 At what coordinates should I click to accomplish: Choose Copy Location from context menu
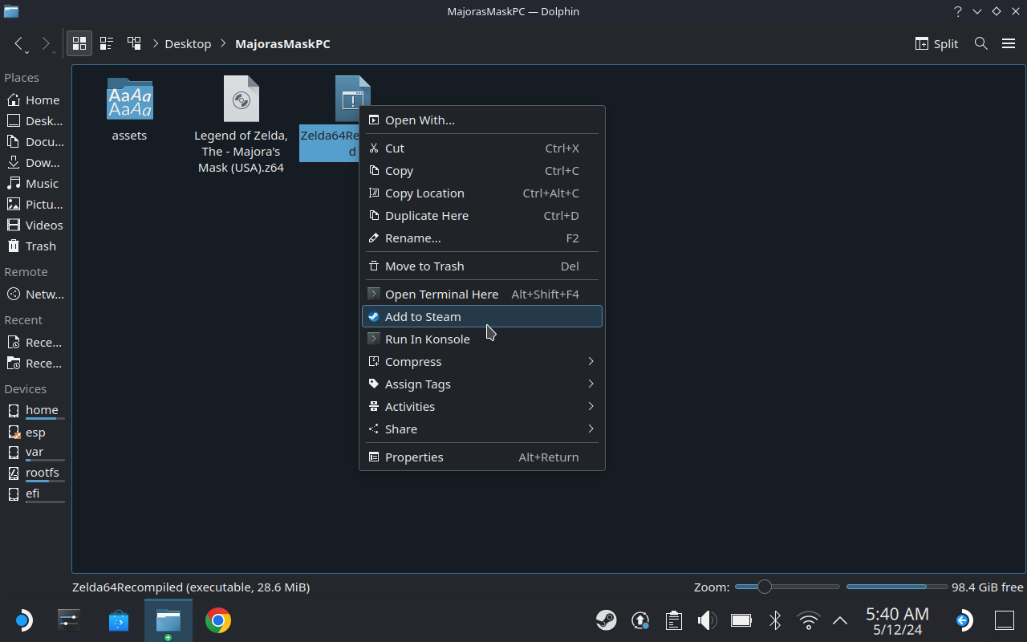(482, 193)
